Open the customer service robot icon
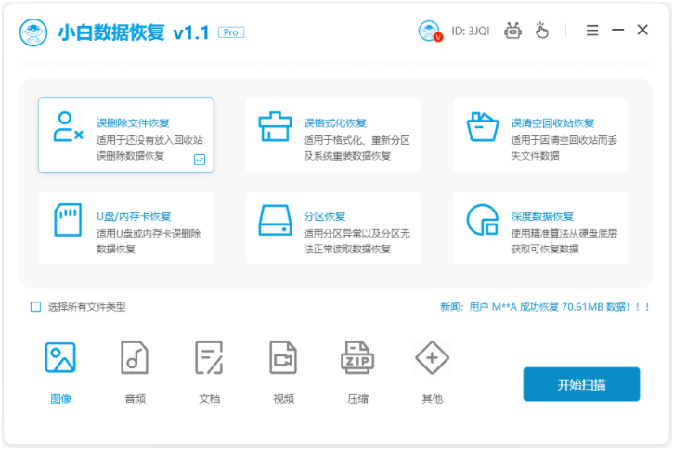 [512, 31]
